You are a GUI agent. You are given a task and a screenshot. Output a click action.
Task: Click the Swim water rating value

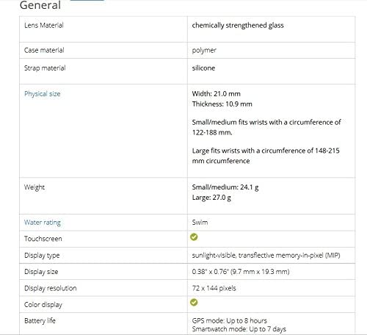click(x=200, y=223)
